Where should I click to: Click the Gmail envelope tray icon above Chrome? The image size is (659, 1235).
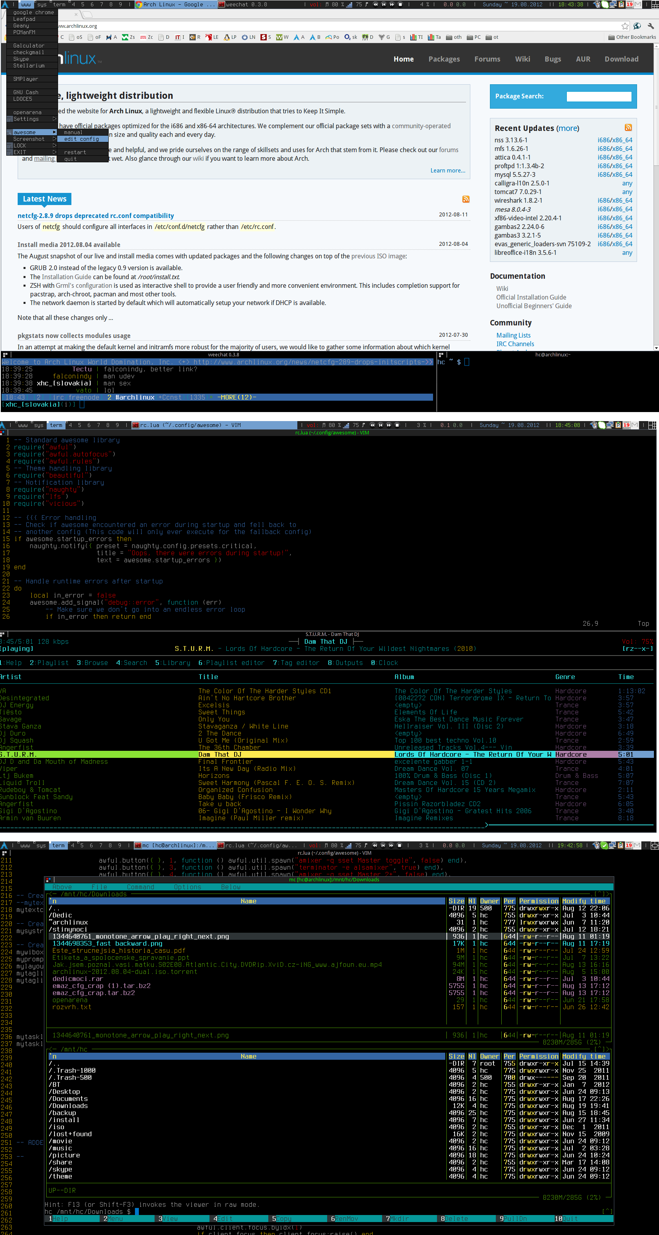coord(637,4)
